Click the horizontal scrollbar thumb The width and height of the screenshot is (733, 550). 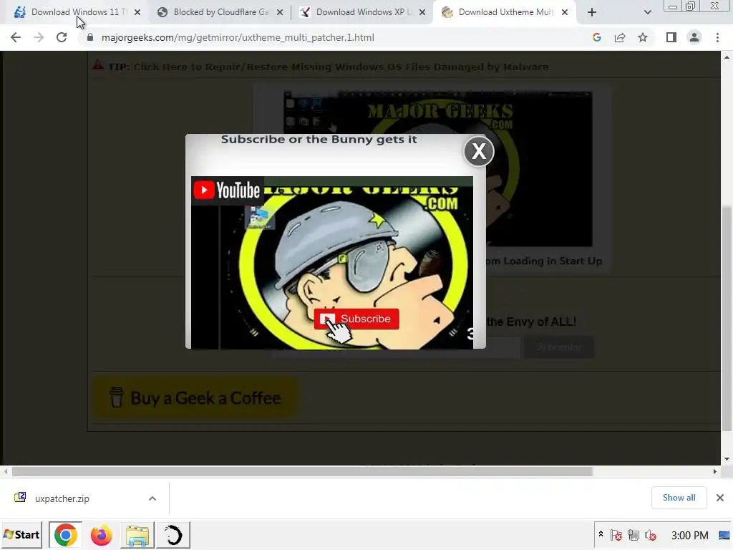tap(302, 471)
